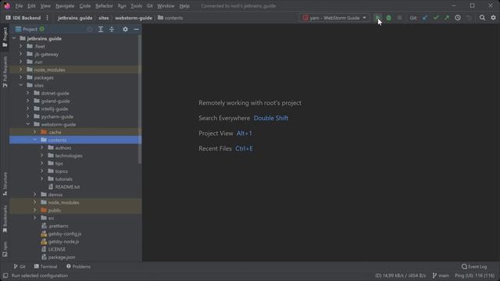Collapse the contents folder
The width and height of the screenshot is (500, 281).
35,140
